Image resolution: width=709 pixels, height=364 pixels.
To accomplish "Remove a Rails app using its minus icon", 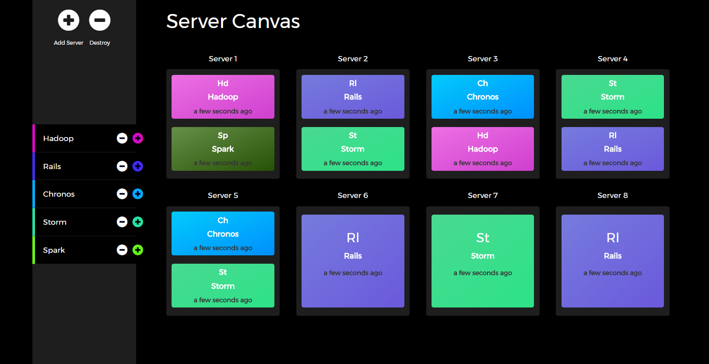I will pos(122,166).
